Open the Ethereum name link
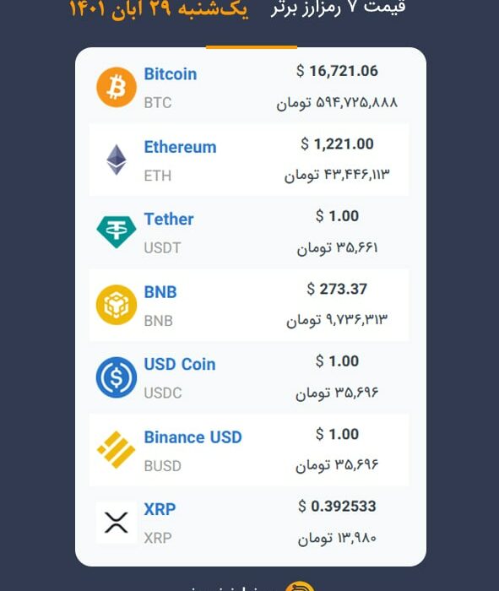499x591 pixels. 180,147
